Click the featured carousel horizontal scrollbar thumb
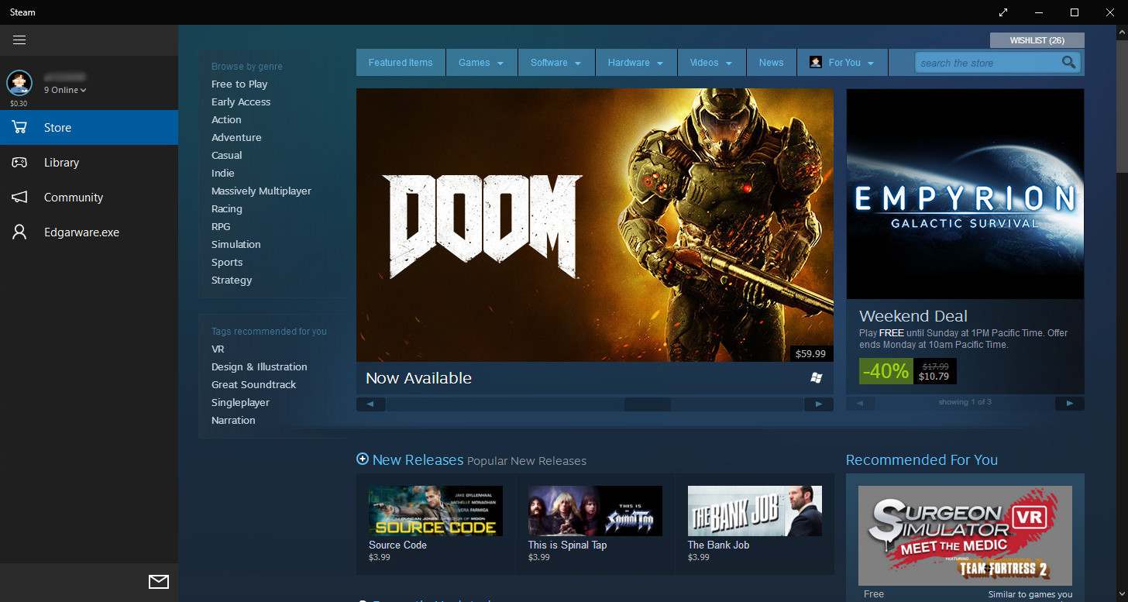This screenshot has width=1128, height=602. (x=647, y=404)
